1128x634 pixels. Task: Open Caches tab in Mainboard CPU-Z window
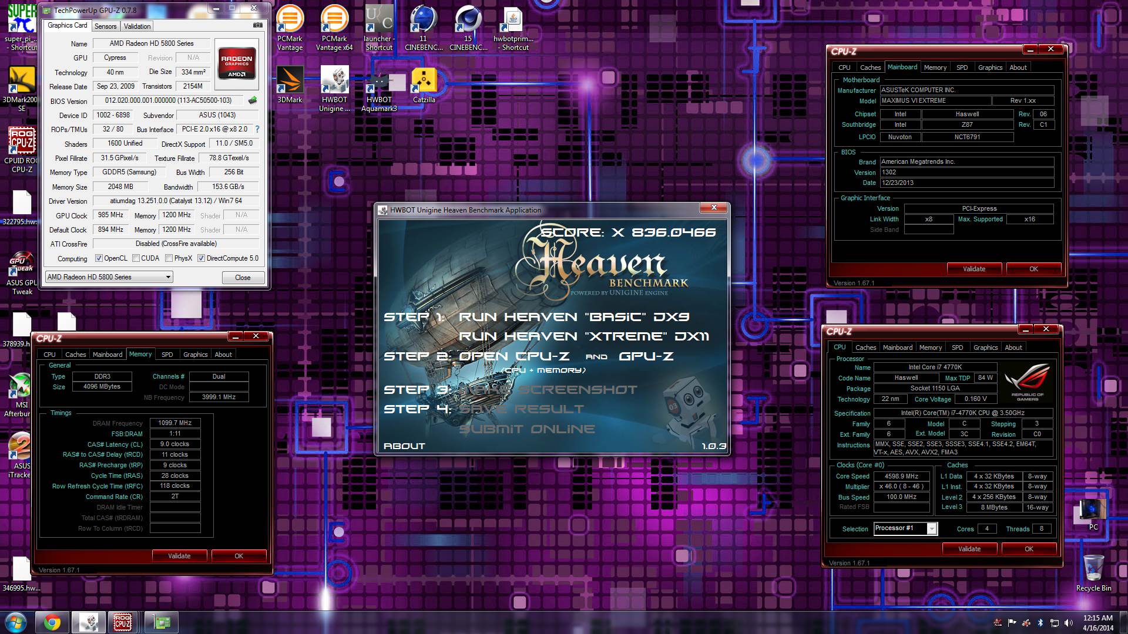click(x=870, y=68)
